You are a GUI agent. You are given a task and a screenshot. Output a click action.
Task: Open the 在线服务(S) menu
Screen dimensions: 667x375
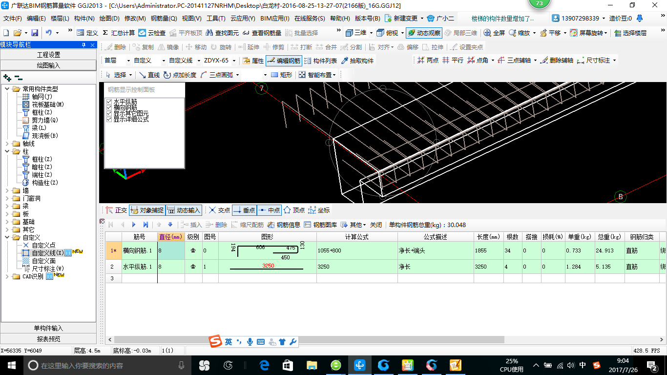[310, 19]
